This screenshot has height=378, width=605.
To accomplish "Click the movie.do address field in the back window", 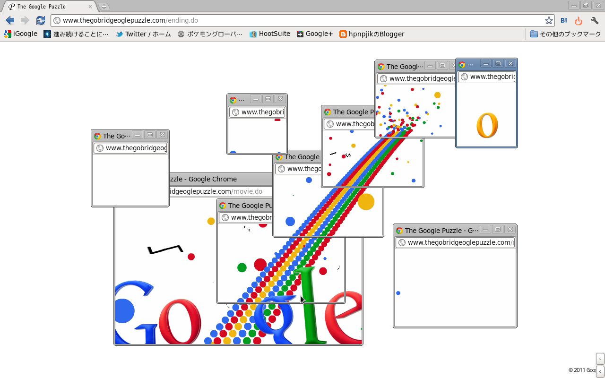I will (221, 191).
